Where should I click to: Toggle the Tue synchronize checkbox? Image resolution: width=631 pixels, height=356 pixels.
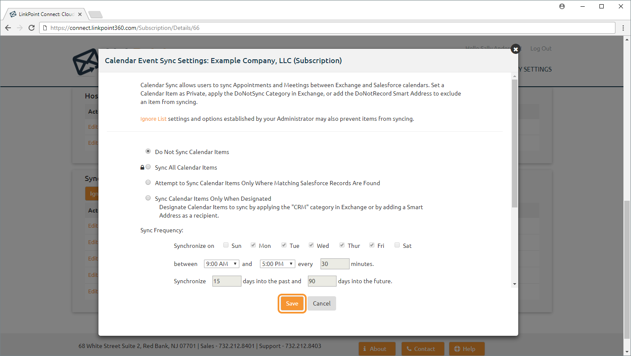(284, 245)
